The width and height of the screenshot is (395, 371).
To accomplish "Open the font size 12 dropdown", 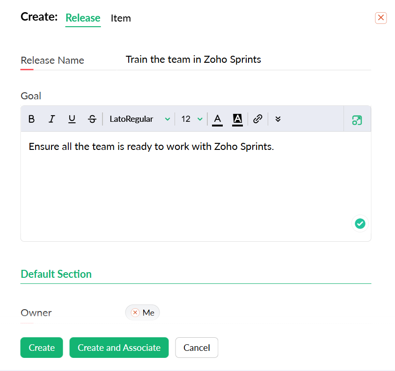I will [x=192, y=119].
